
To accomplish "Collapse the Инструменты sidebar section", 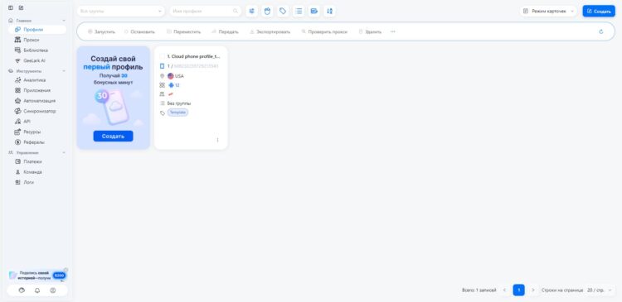I will [x=64, y=71].
